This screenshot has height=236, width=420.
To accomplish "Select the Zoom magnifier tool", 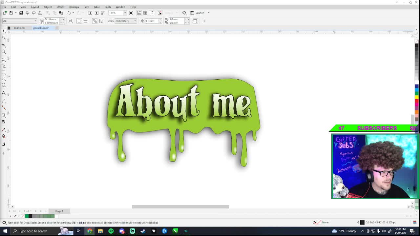I will coord(4,52).
